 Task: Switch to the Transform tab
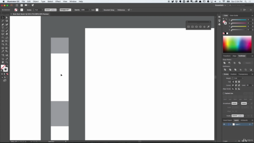227,56
